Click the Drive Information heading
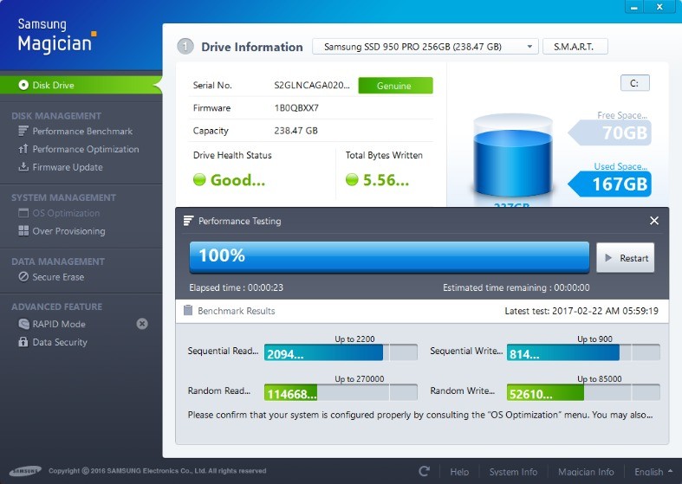Image resolution: width=682 pixels, height=484 pixels. pos(252,47)
